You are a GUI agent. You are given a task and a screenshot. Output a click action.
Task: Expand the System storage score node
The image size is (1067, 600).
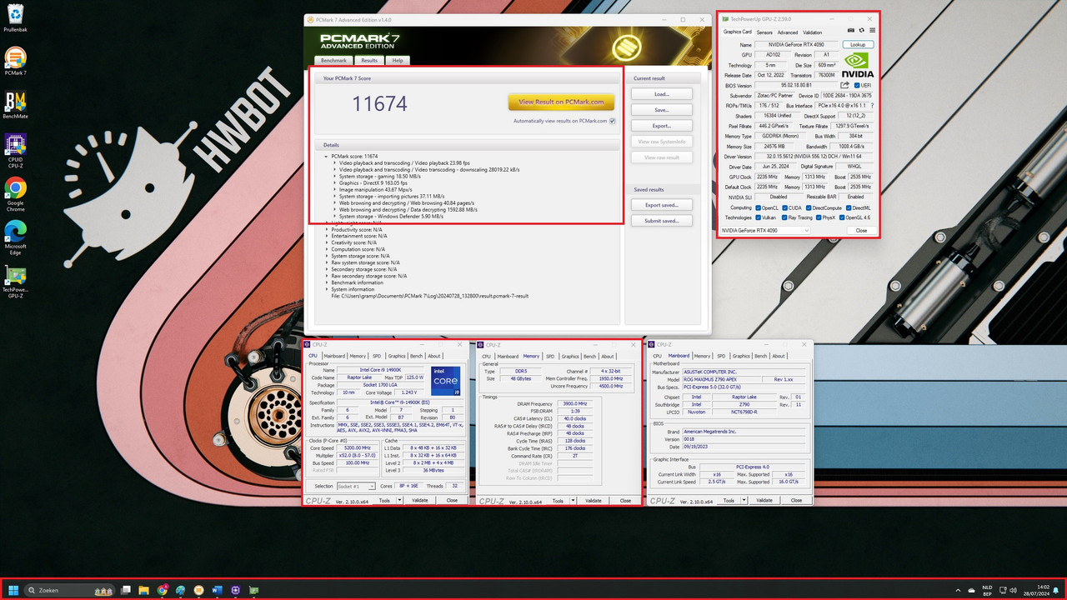click(x=327, y=256)
